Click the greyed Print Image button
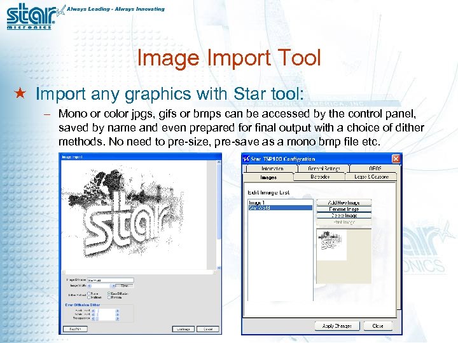Viewport: 458px width, 343px height. pyautogui.click(x=343, y=222)
